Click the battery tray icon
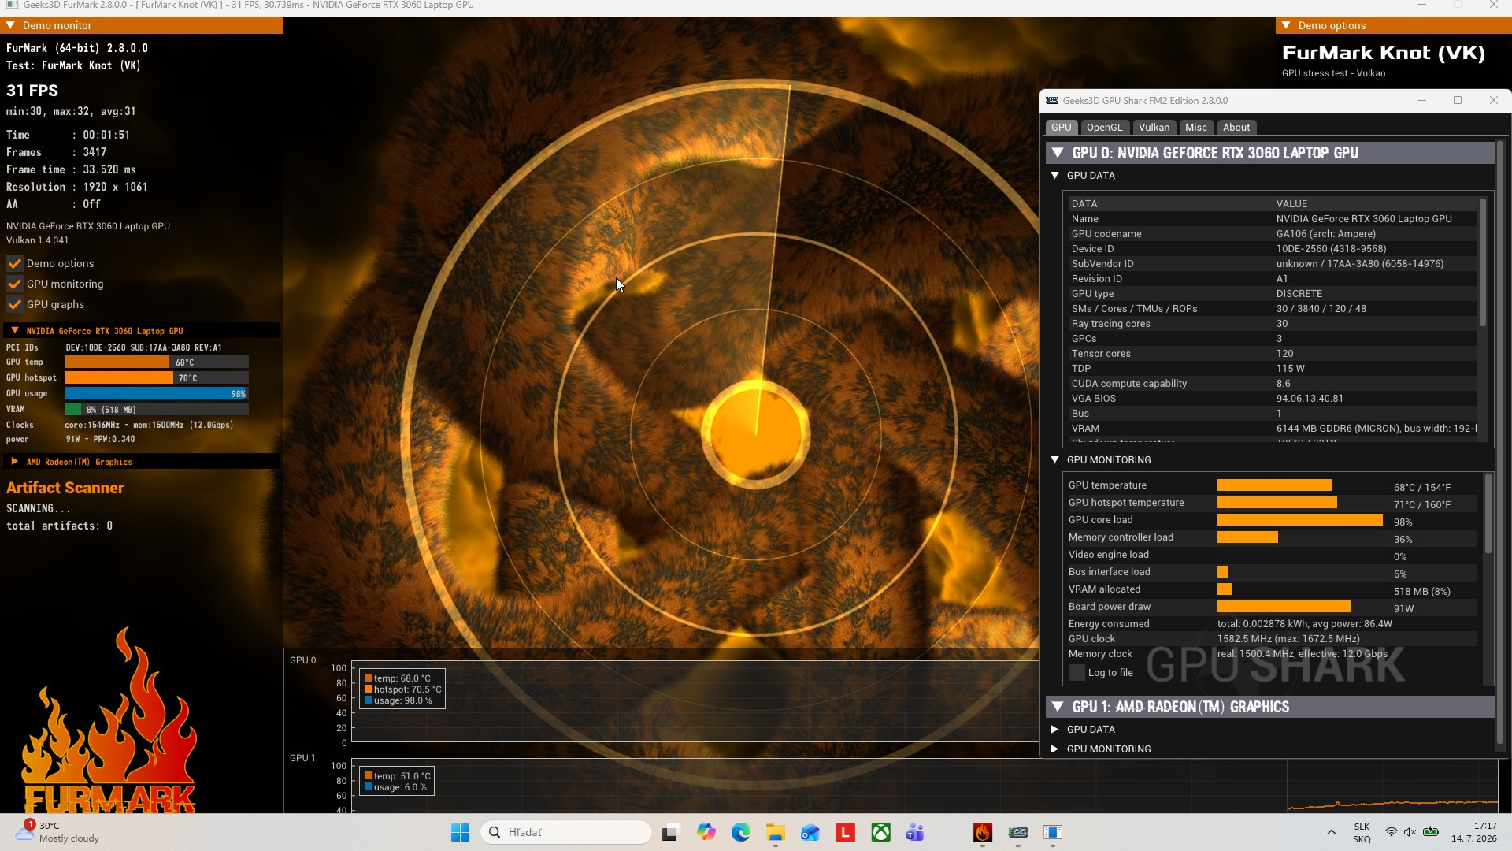The height and width of the screenshot is (851, 1512). pos(1431,832)
